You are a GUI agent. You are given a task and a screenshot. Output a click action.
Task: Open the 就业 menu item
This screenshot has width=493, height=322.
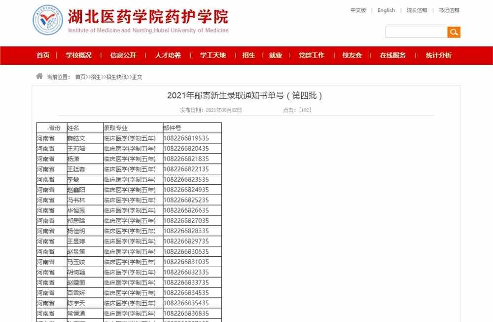(x=276, y=55)
